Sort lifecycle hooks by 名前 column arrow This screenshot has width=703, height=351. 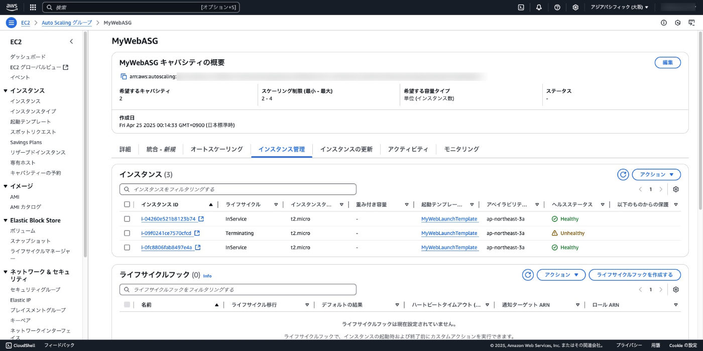click(x=217, y=305)
